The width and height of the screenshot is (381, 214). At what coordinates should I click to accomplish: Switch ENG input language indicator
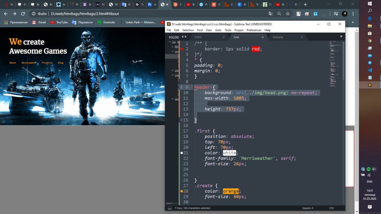point(369,182)
